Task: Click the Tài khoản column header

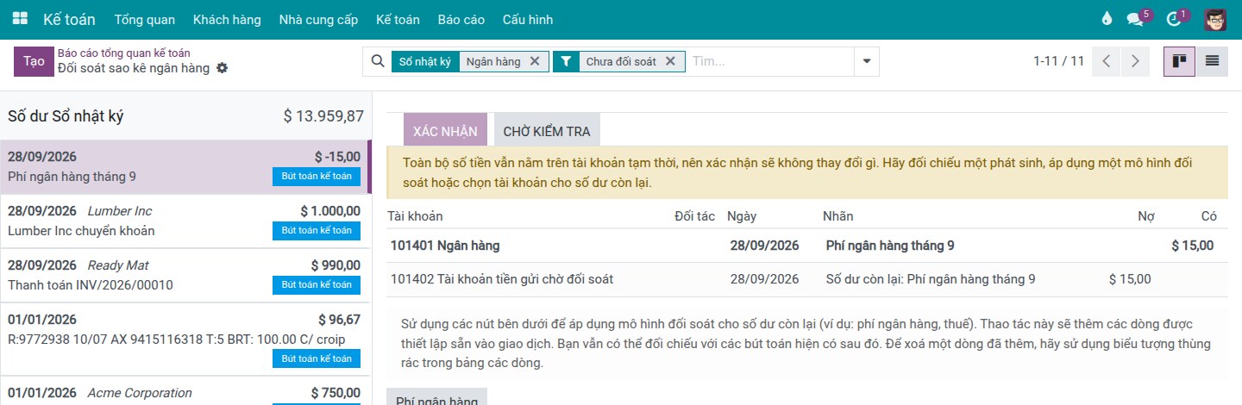Action: [415, 216]
